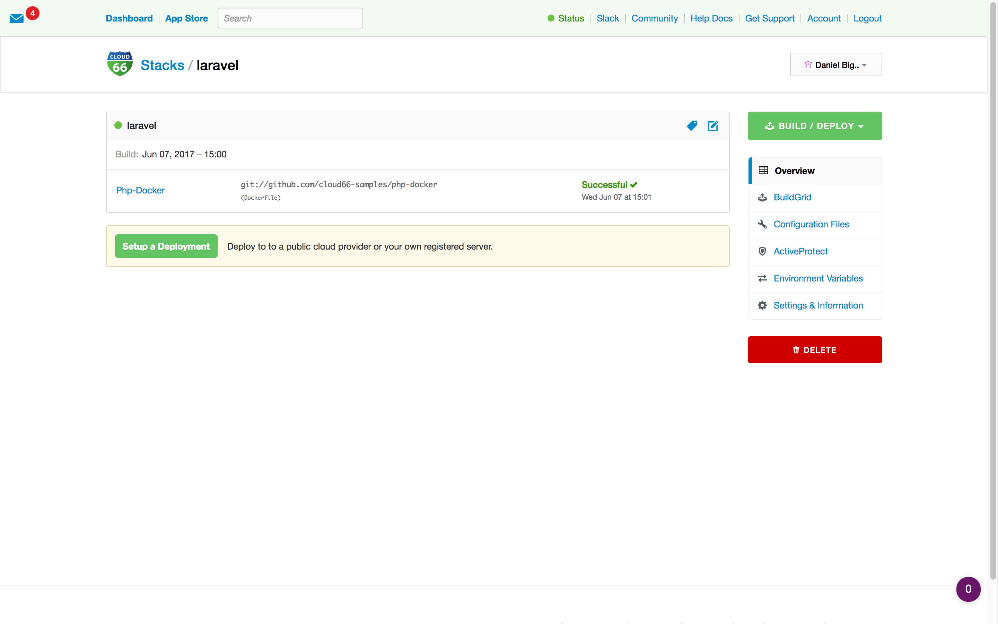
Task: Click the 'Successful' status text
Action: click(x=604, y=184)
